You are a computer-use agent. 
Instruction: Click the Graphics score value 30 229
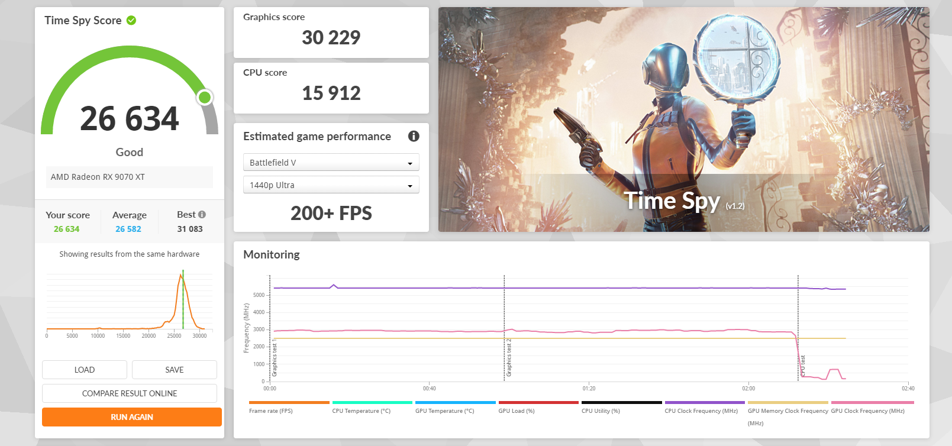click(x=331, y=37)
